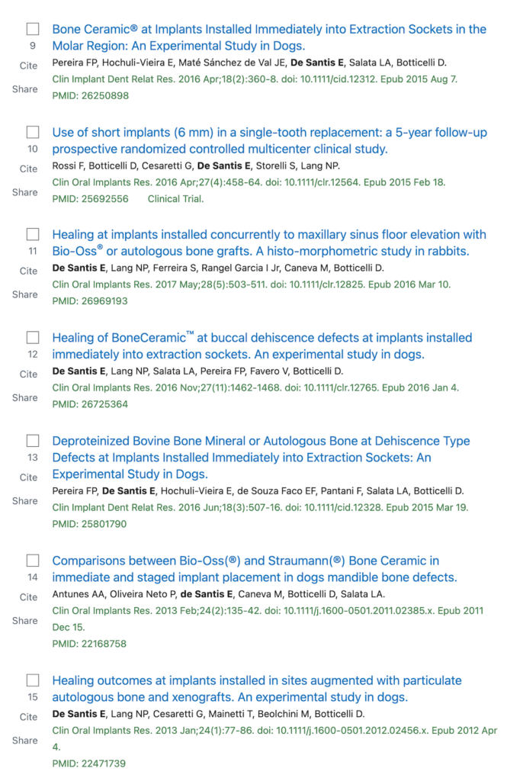Open the Deproteinized Bovine Bone Mineral article
The width and height of the screenshot is (507, 781).
coord(261,458)
